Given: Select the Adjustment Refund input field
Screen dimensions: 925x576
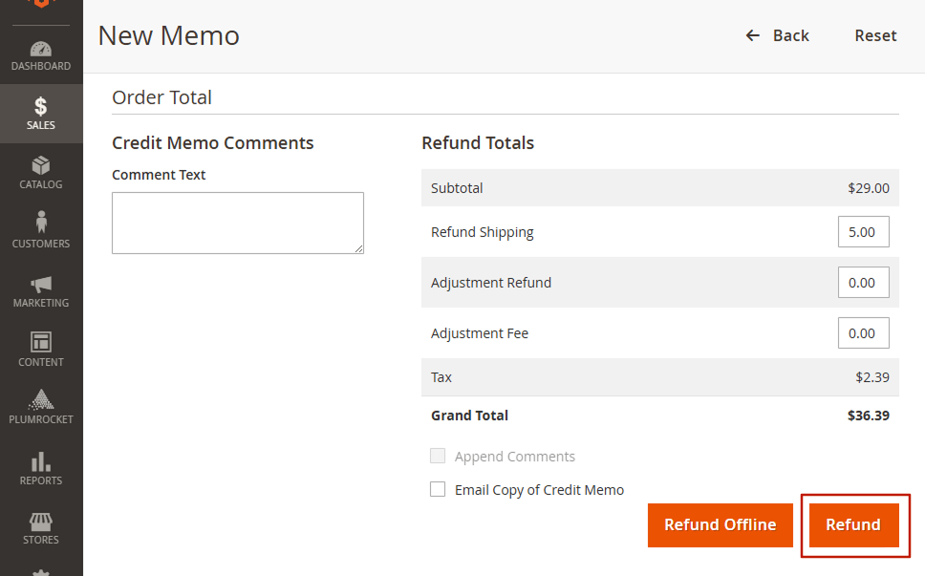Looking at the screenshot, I should [863, 283].
